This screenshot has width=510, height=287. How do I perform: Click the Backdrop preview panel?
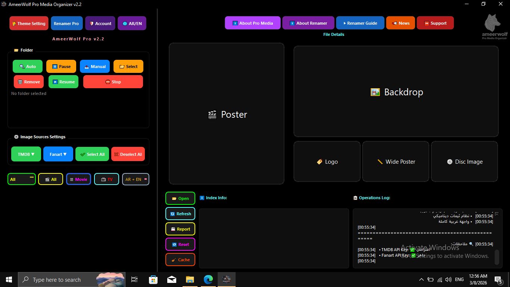pyautogui.click(x=396, y=92)
